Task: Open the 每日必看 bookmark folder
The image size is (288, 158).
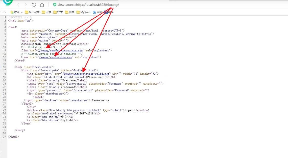Action: (32, 12)
